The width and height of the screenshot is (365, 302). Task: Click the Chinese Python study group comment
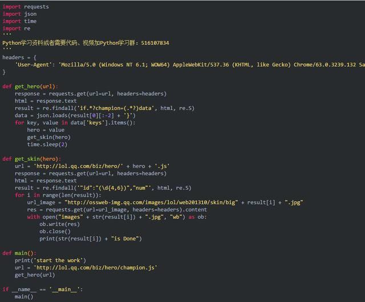coord(86,43)
